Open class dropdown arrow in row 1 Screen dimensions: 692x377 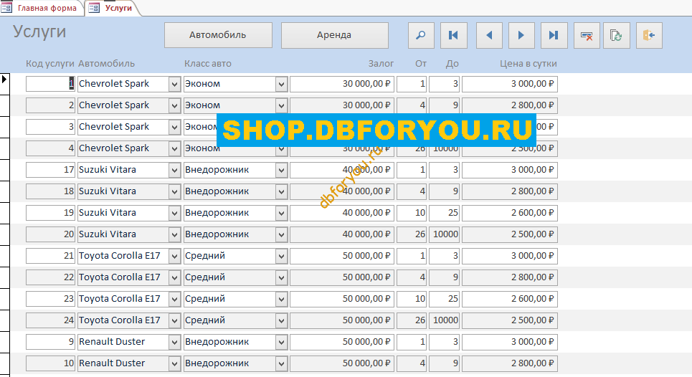pyautogui.click(x=281, y=84)
